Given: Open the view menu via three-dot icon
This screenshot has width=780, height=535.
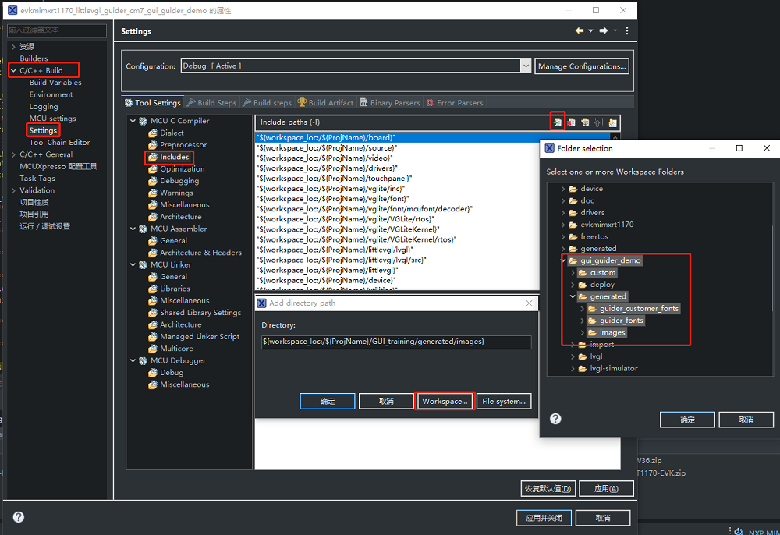Looking at the screenshot, I should (x=627, y=30).
